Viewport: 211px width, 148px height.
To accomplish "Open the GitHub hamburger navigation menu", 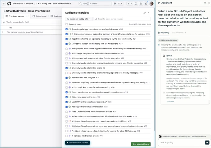I will [4, 4].
